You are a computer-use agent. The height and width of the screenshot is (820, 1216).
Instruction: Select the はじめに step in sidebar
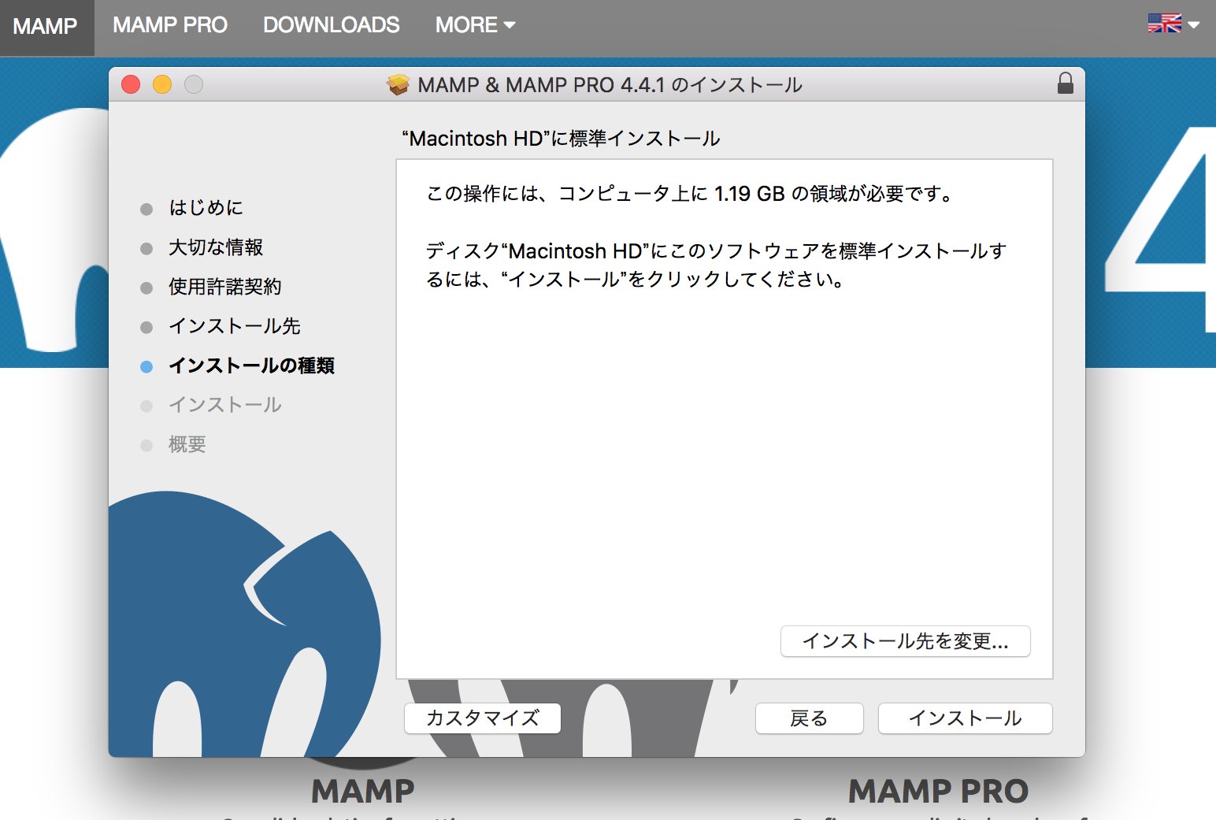pyautogui.click(x=206, y=208)
